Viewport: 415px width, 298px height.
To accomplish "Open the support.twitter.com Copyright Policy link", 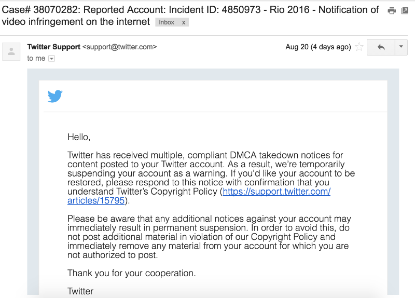I will pyautogui.click(x=276, y=191).
